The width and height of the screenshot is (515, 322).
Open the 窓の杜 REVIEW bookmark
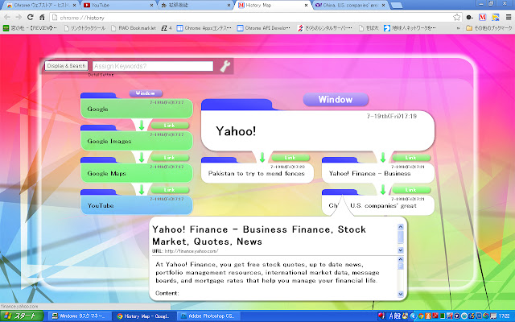coord(30,28)
